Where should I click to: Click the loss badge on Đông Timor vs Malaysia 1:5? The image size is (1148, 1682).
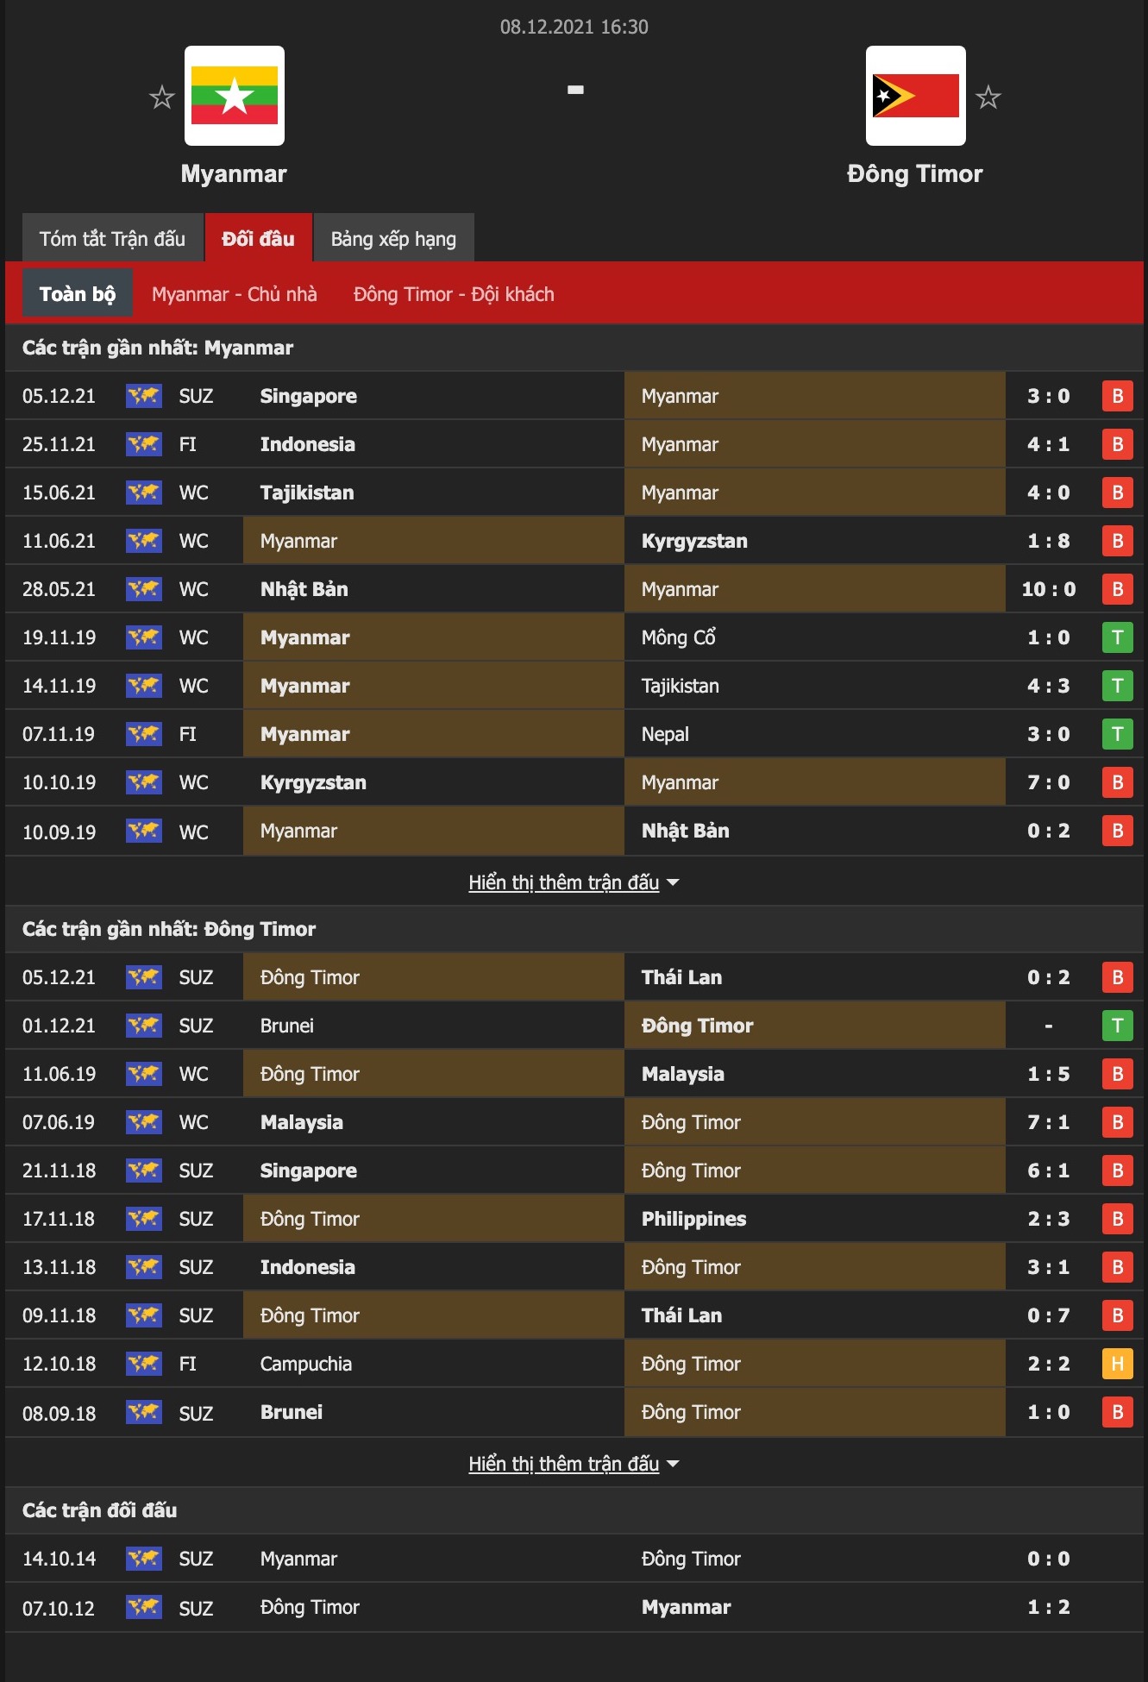(x=1117, y=1074)
